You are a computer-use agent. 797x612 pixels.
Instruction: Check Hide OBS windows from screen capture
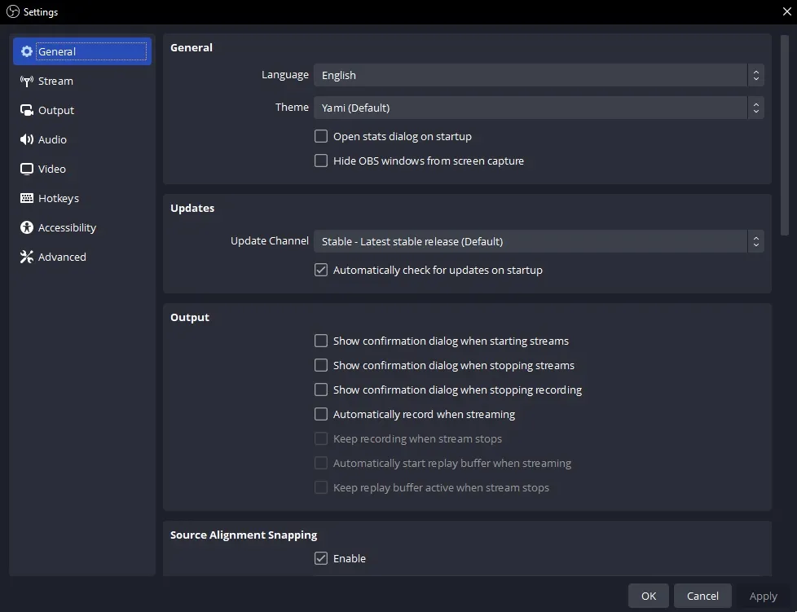tap(321, 161)
